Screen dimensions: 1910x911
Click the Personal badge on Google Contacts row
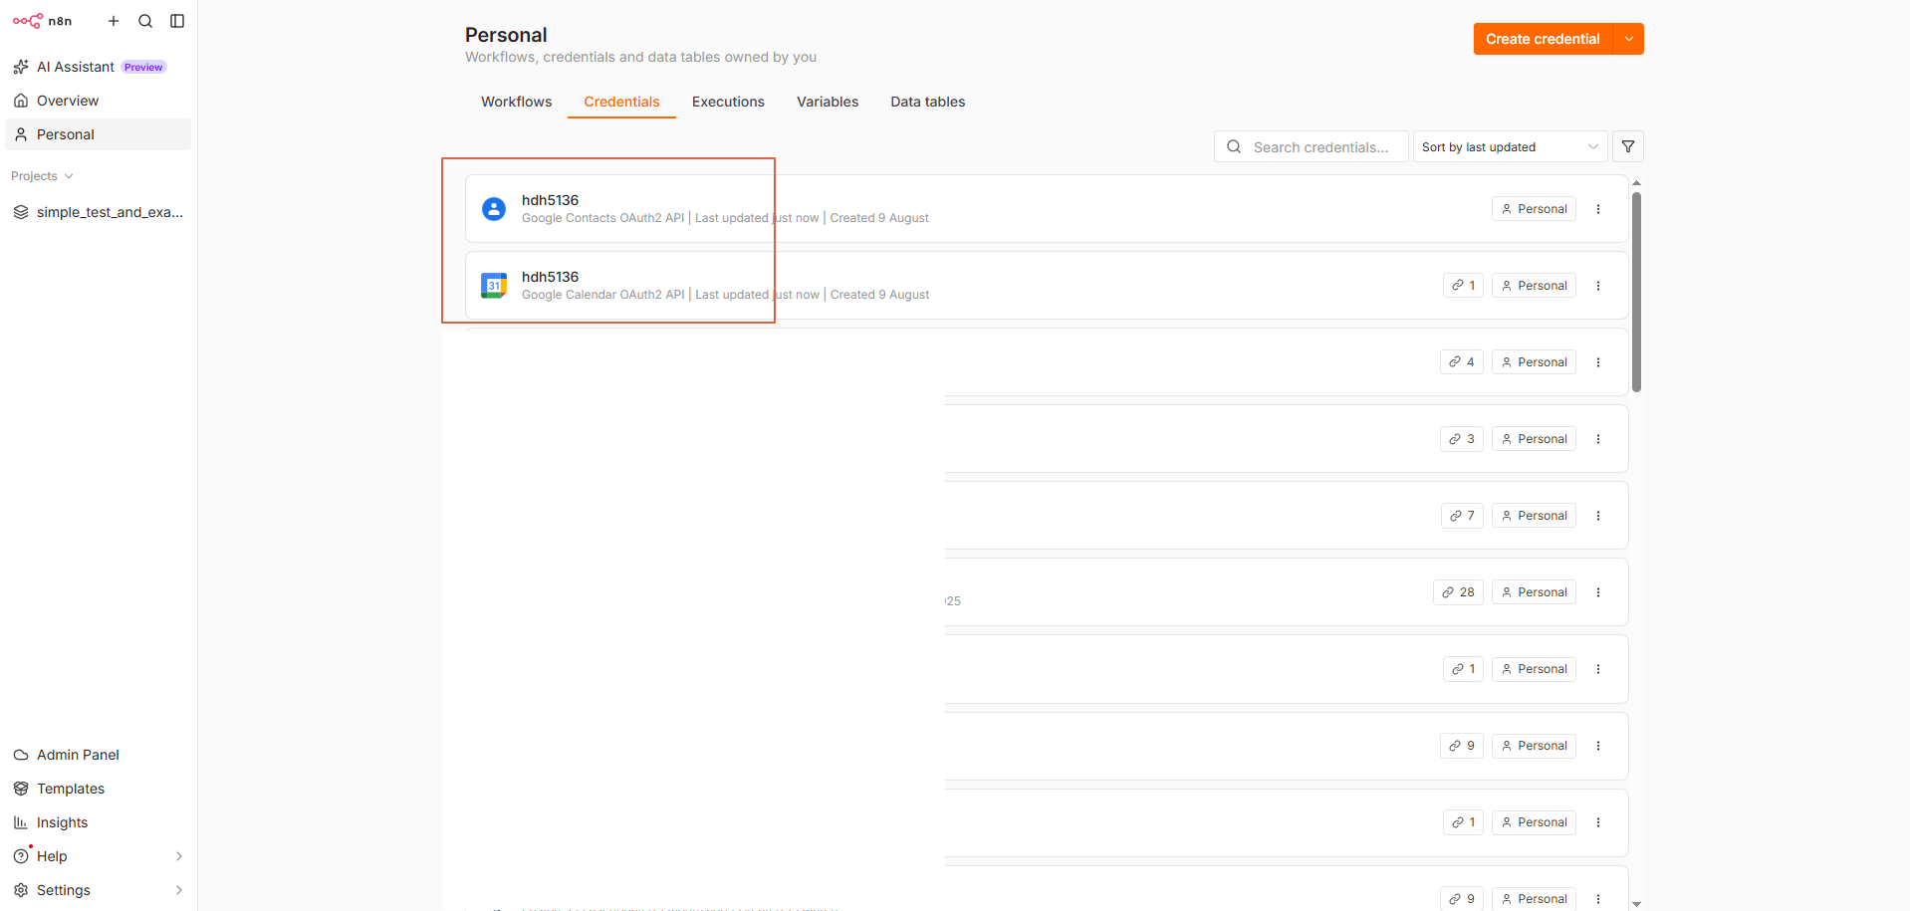(x=1534, y=209)
